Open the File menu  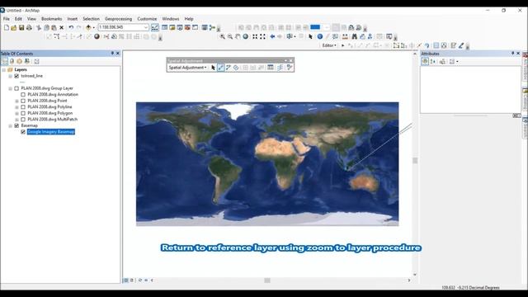tap(7, 19)
